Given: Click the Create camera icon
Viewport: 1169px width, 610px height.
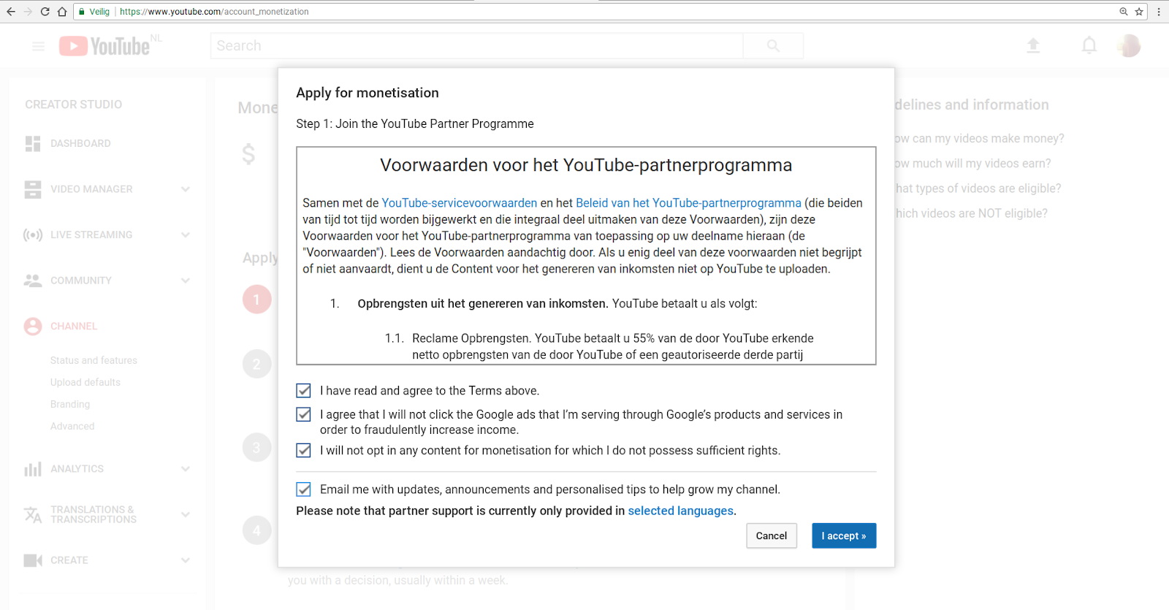Looking at the screenshot, I should click(x=33, y=560).
